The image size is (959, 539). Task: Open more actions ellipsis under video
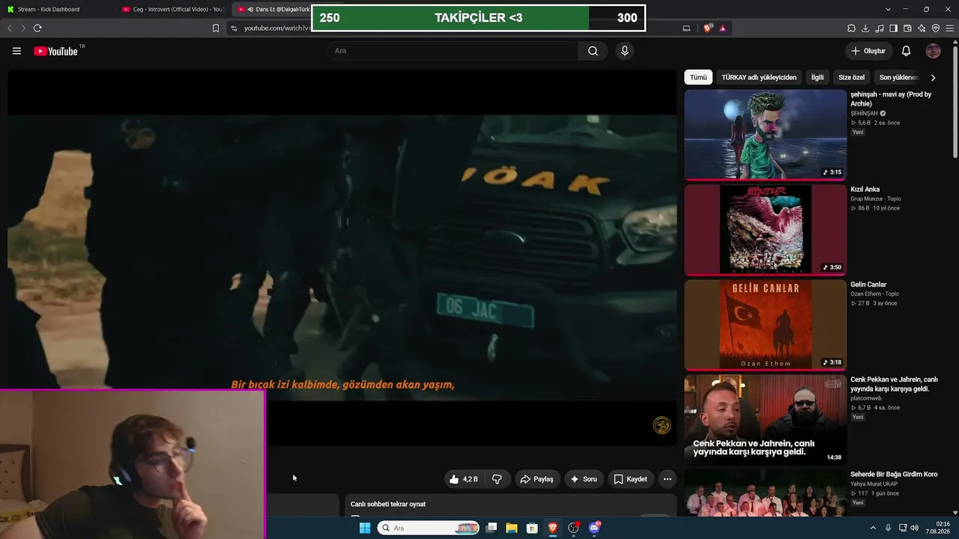pos(668,479)
